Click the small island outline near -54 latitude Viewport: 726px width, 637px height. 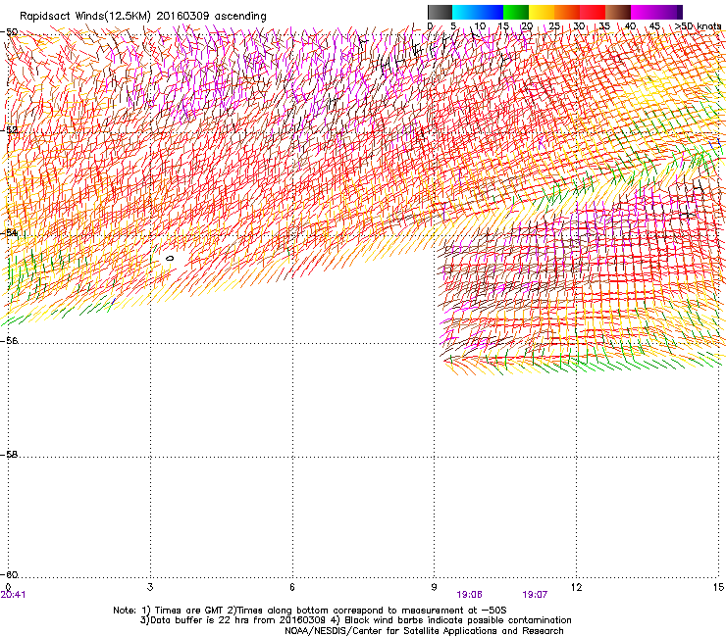[170, 258]
